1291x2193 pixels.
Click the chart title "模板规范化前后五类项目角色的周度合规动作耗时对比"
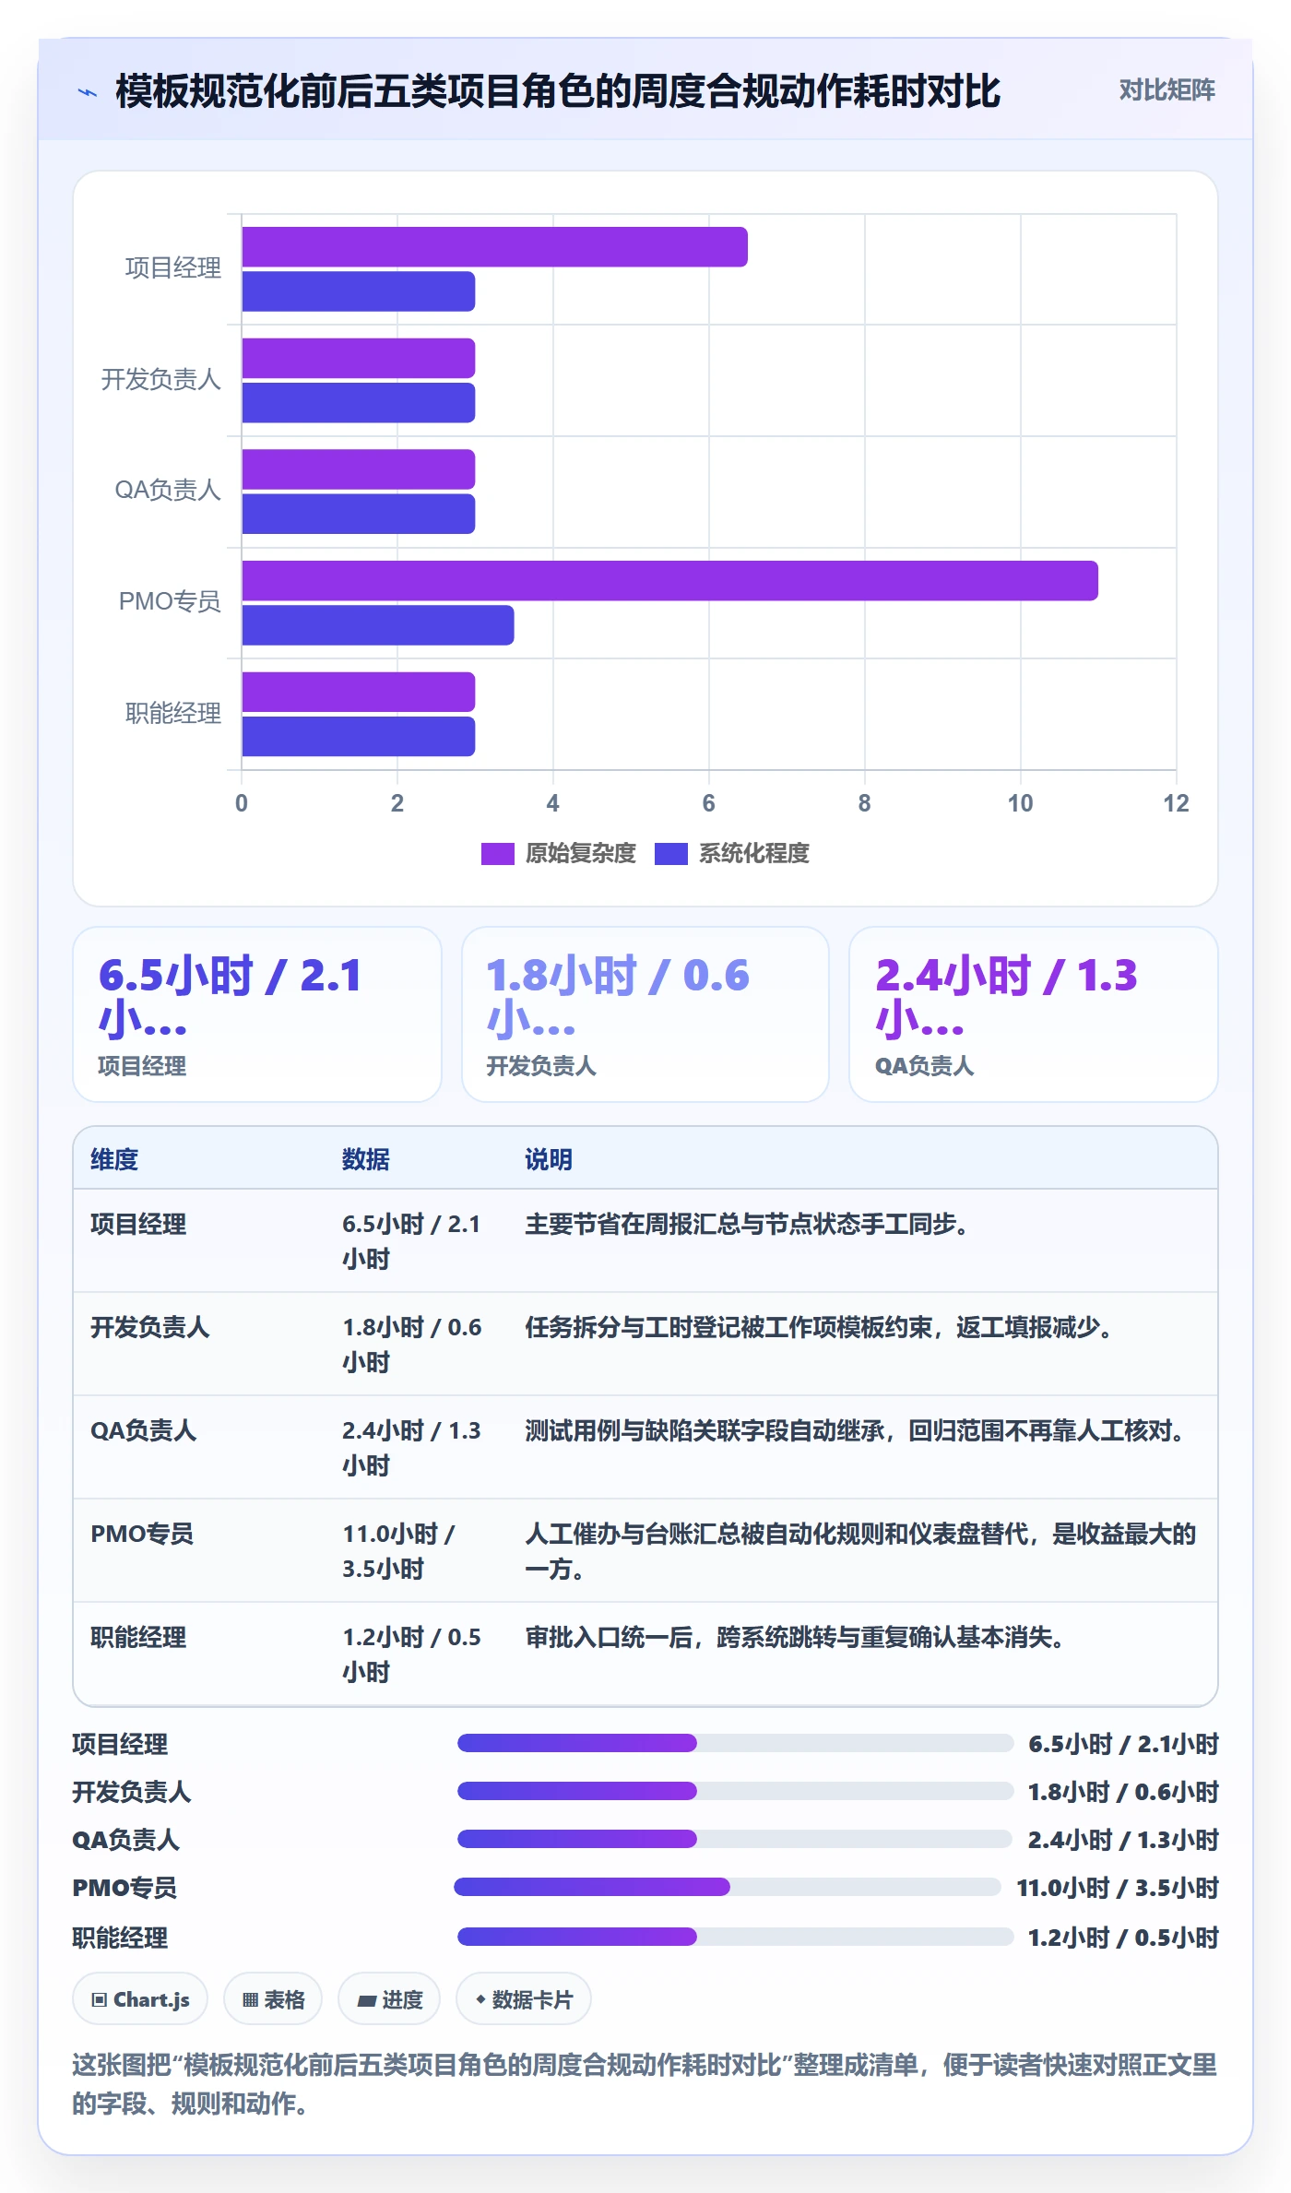point(558,91)
